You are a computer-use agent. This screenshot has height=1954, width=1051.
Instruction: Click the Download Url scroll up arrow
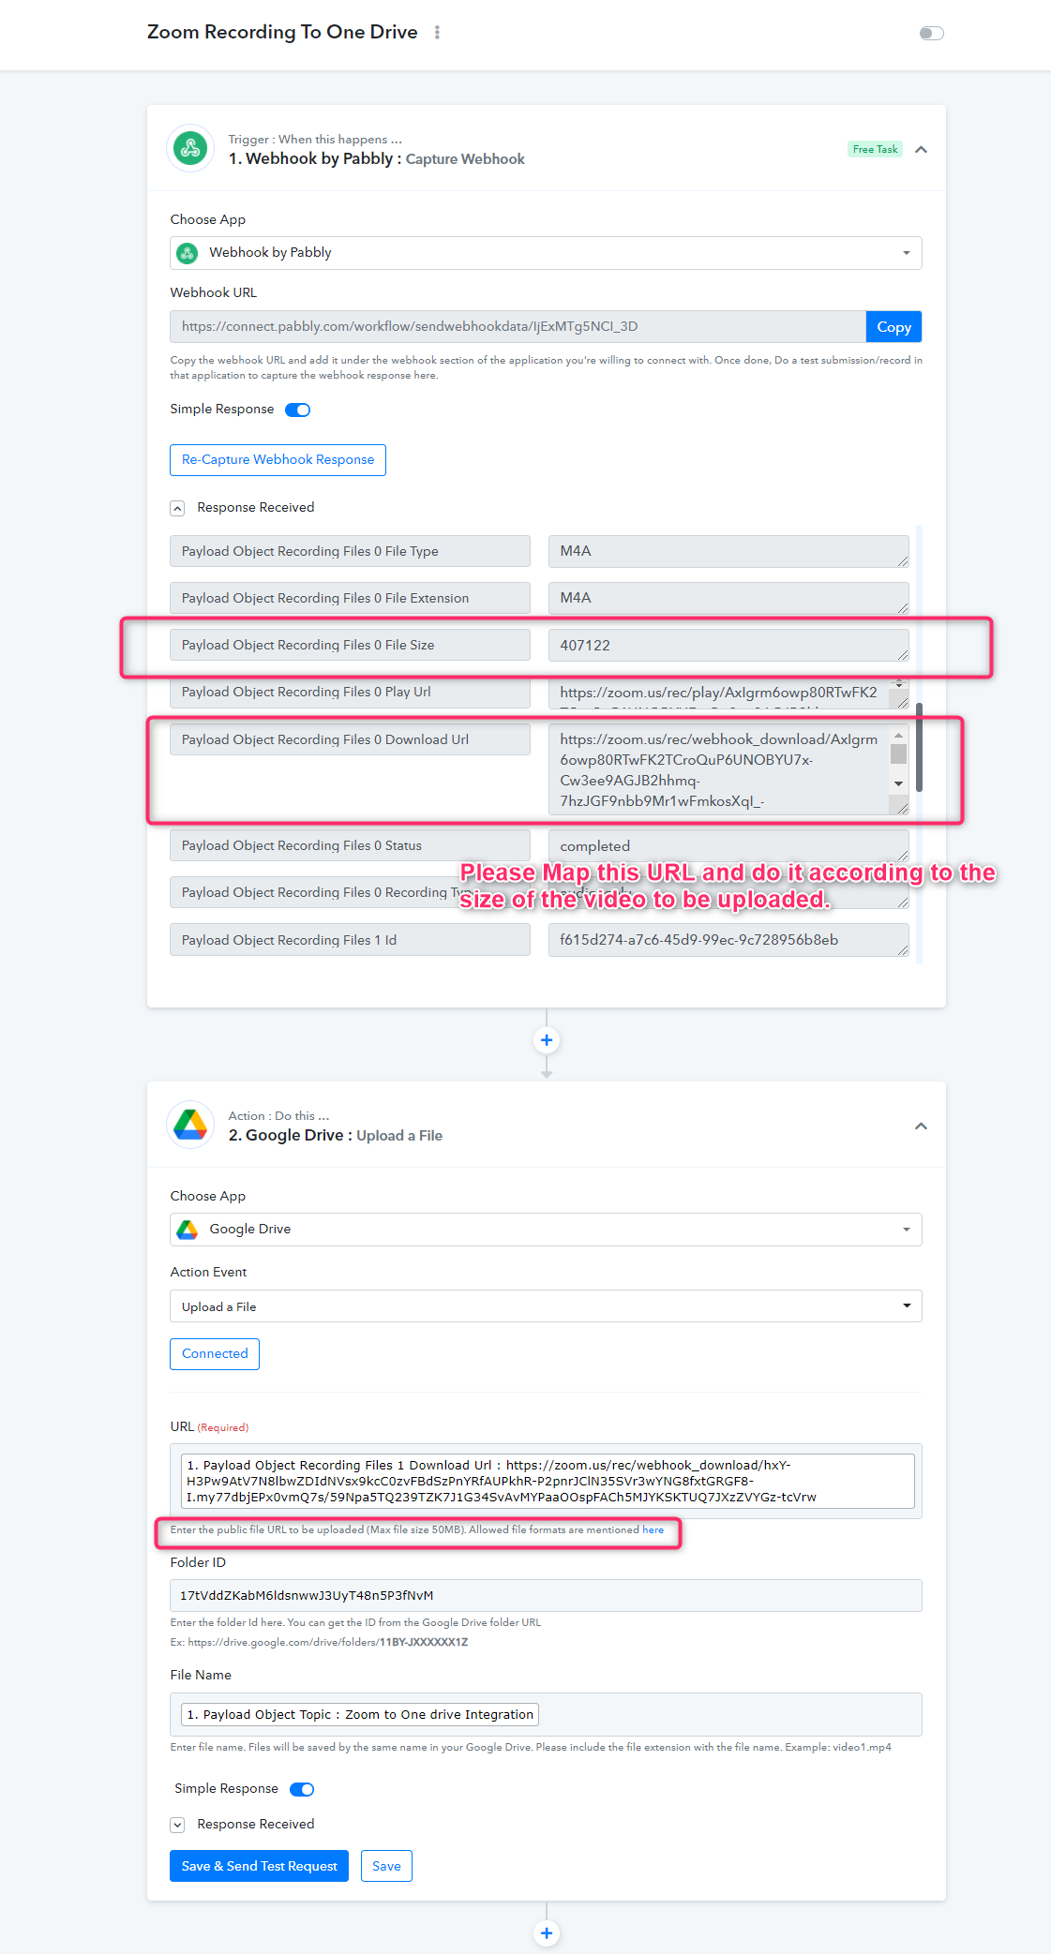pos(899,735)
